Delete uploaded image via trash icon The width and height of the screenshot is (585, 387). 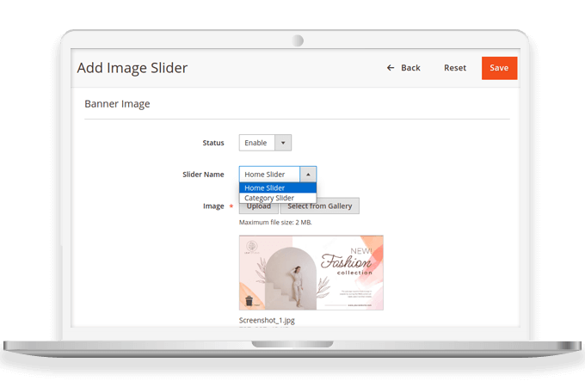(249, 300)
